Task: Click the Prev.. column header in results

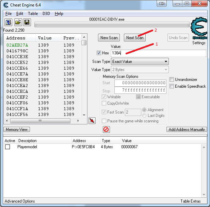Action: 71,38
